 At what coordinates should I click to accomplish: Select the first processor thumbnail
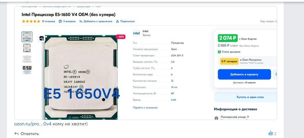[x=27, y=37]
